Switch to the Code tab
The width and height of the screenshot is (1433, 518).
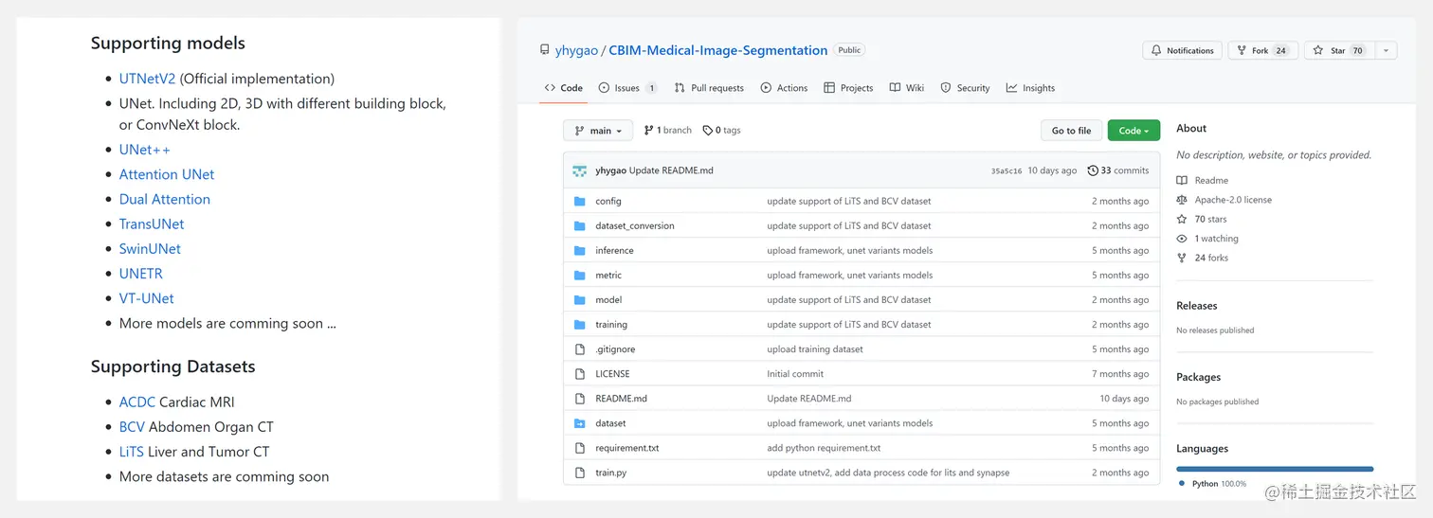click(564, 88)
